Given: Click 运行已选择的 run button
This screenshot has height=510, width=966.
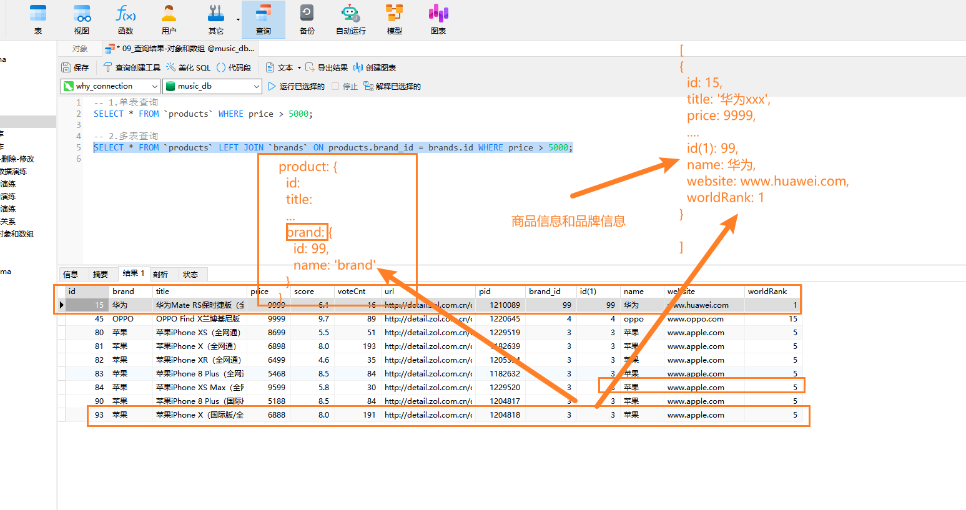Looking at the screenshot, I should [x=297, y=86].
